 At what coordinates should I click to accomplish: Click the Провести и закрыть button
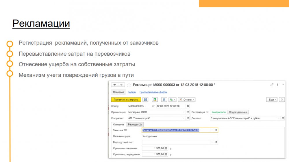(126, 99)
